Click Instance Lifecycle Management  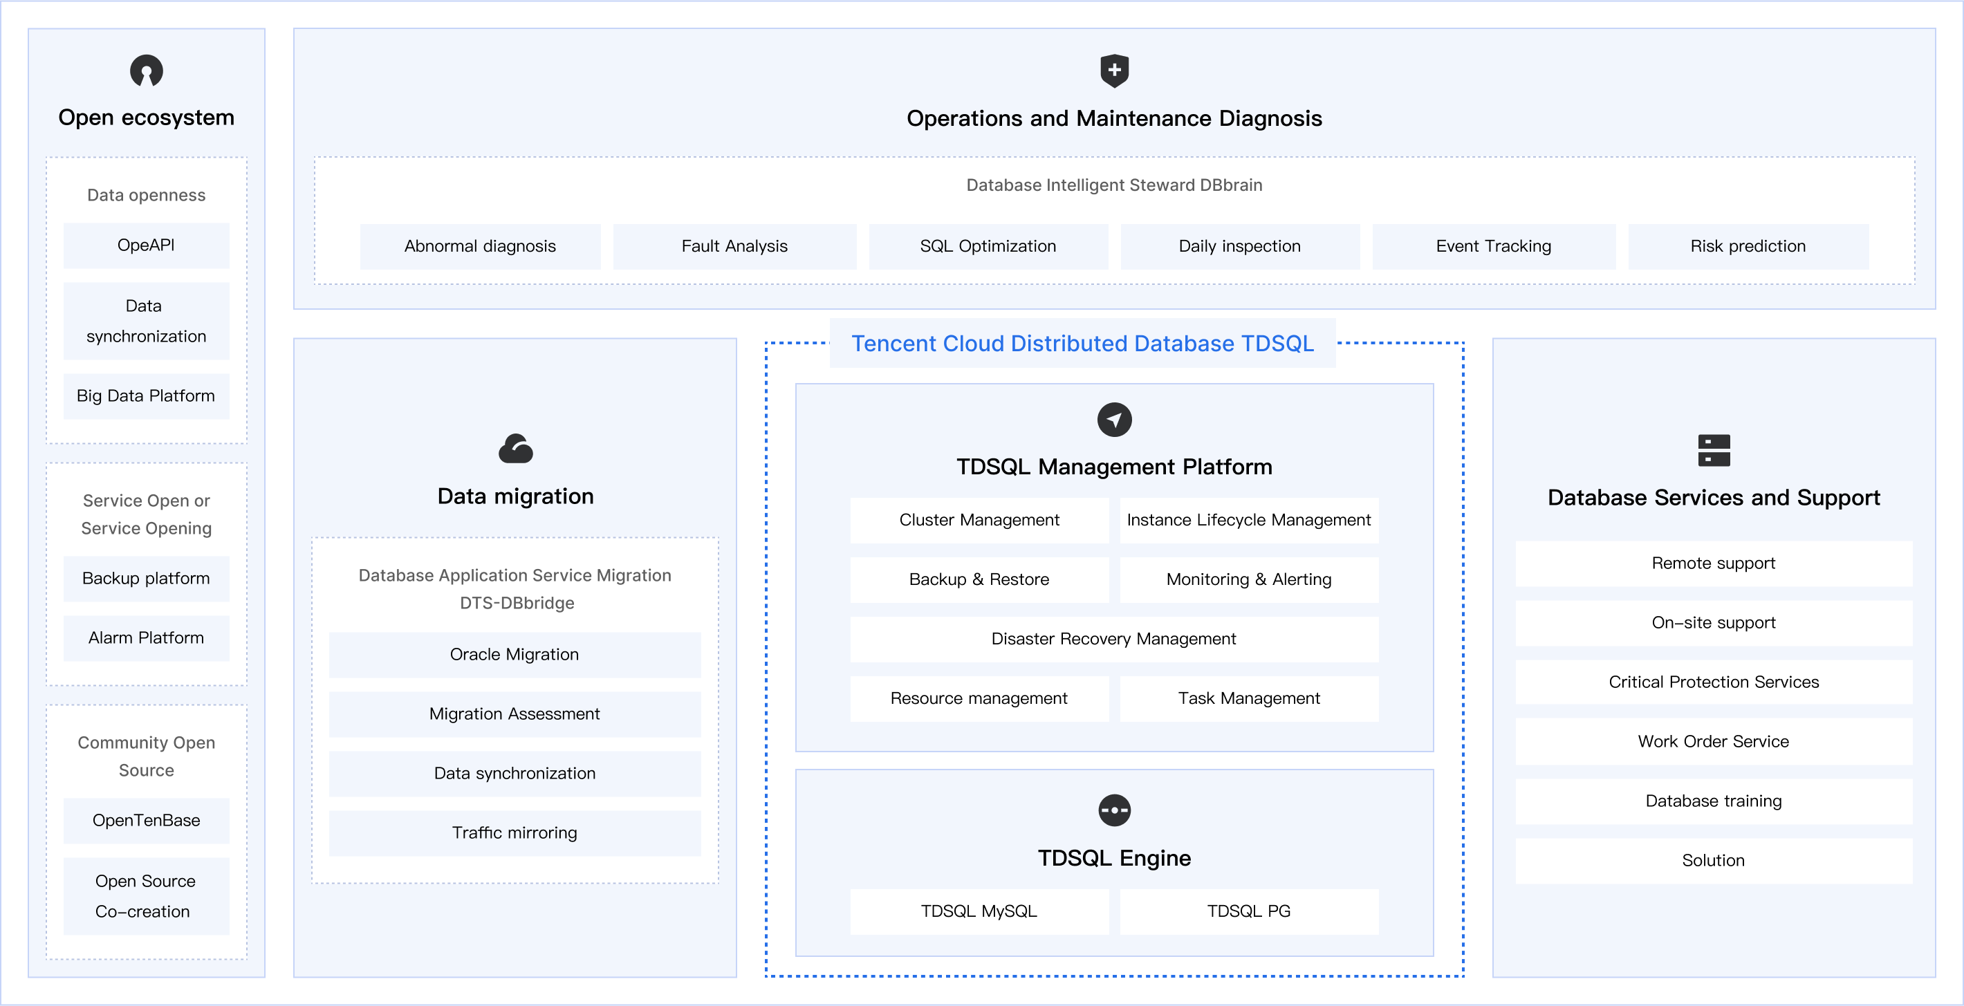[1248, 520]
